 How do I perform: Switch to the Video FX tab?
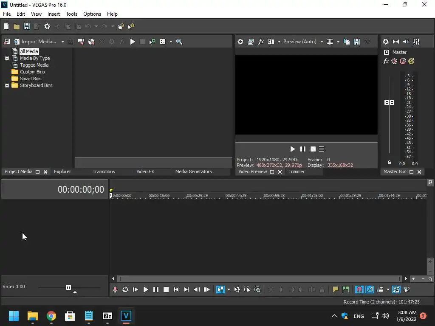(x=145, y=171)
